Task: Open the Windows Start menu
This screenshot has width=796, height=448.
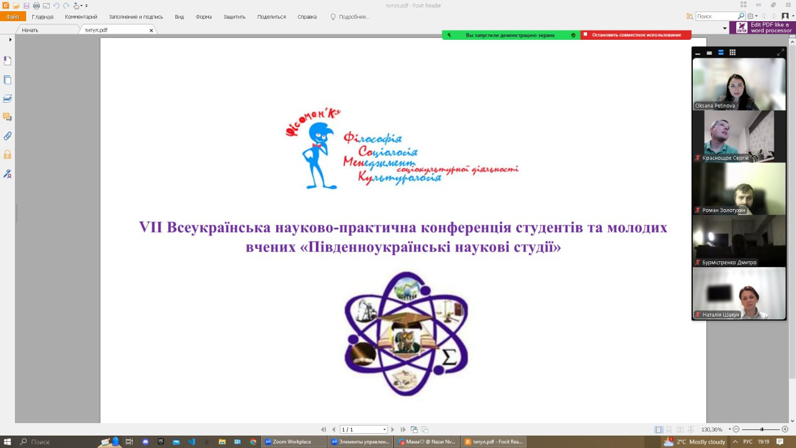Action: pyautogui.click(x=8, y=442)
